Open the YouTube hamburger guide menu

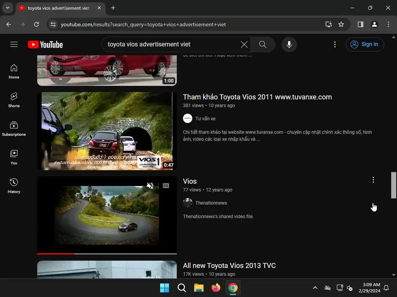[x=14, y=44]
